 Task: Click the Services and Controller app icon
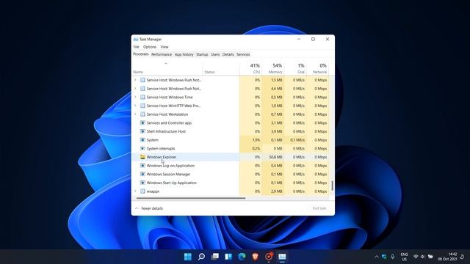tap(142, 122)
